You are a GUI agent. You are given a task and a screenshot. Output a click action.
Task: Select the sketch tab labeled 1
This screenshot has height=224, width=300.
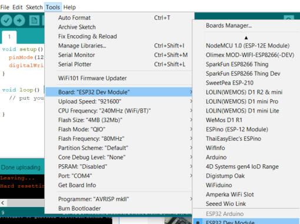pyautogui.click(x=9, y=37)
